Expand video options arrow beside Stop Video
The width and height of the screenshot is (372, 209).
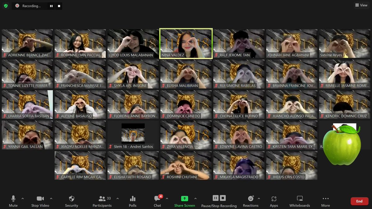point(51,198)
